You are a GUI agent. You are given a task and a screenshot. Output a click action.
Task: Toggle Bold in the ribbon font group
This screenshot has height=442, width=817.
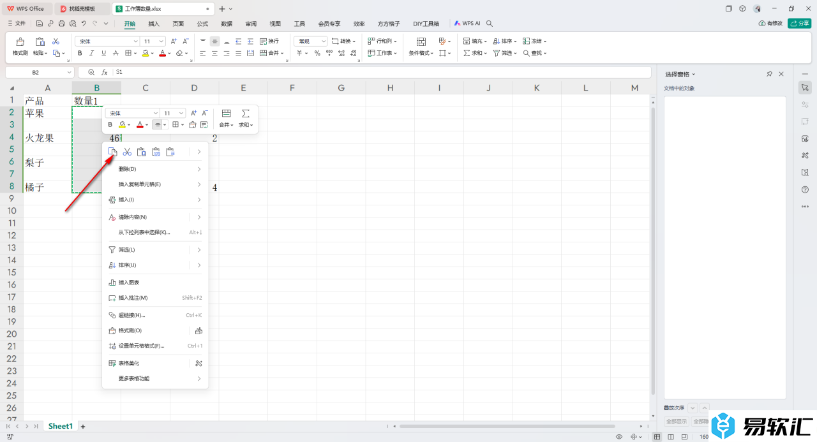[80, 54]
